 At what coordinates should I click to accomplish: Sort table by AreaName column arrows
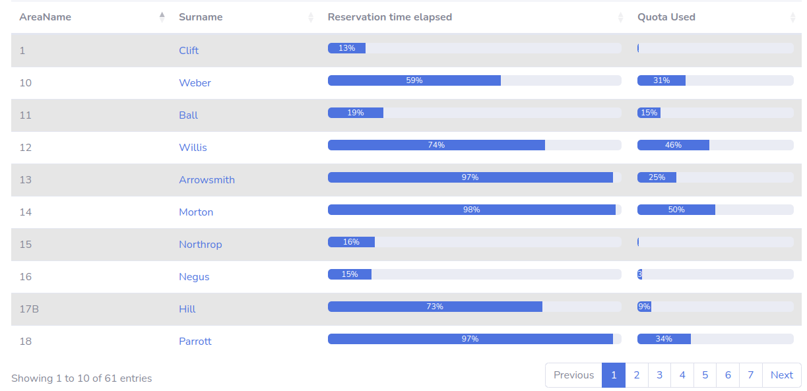162,17
